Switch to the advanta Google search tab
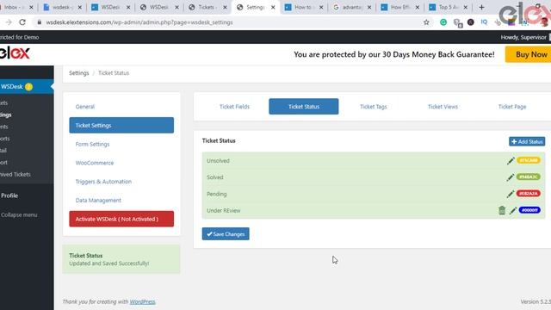 pyautogui.click(x=352, y=7)
